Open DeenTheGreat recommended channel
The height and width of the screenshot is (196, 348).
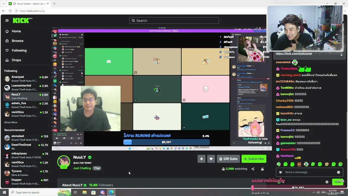[x=26, y=147]
